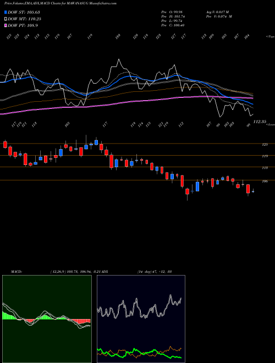Click the blue DOW ST legend swatch
Viewport: 275px width, 363px height.
pos(5,12)
